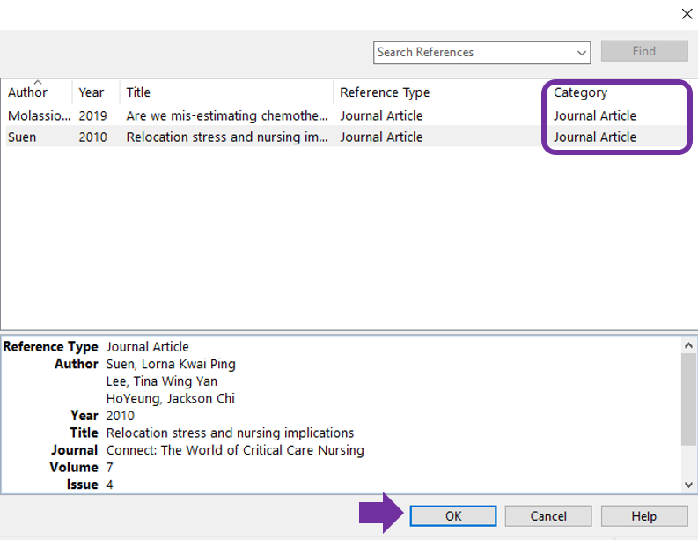
Task: Click the OK button
Action: 452,516
